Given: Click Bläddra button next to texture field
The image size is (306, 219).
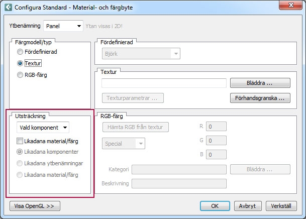Looking at the screenshot, I should point(260,83).
